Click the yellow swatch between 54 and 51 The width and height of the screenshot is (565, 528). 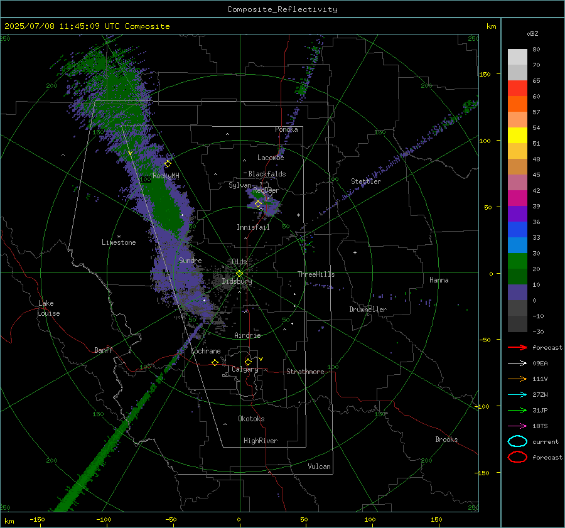[517, 136]
